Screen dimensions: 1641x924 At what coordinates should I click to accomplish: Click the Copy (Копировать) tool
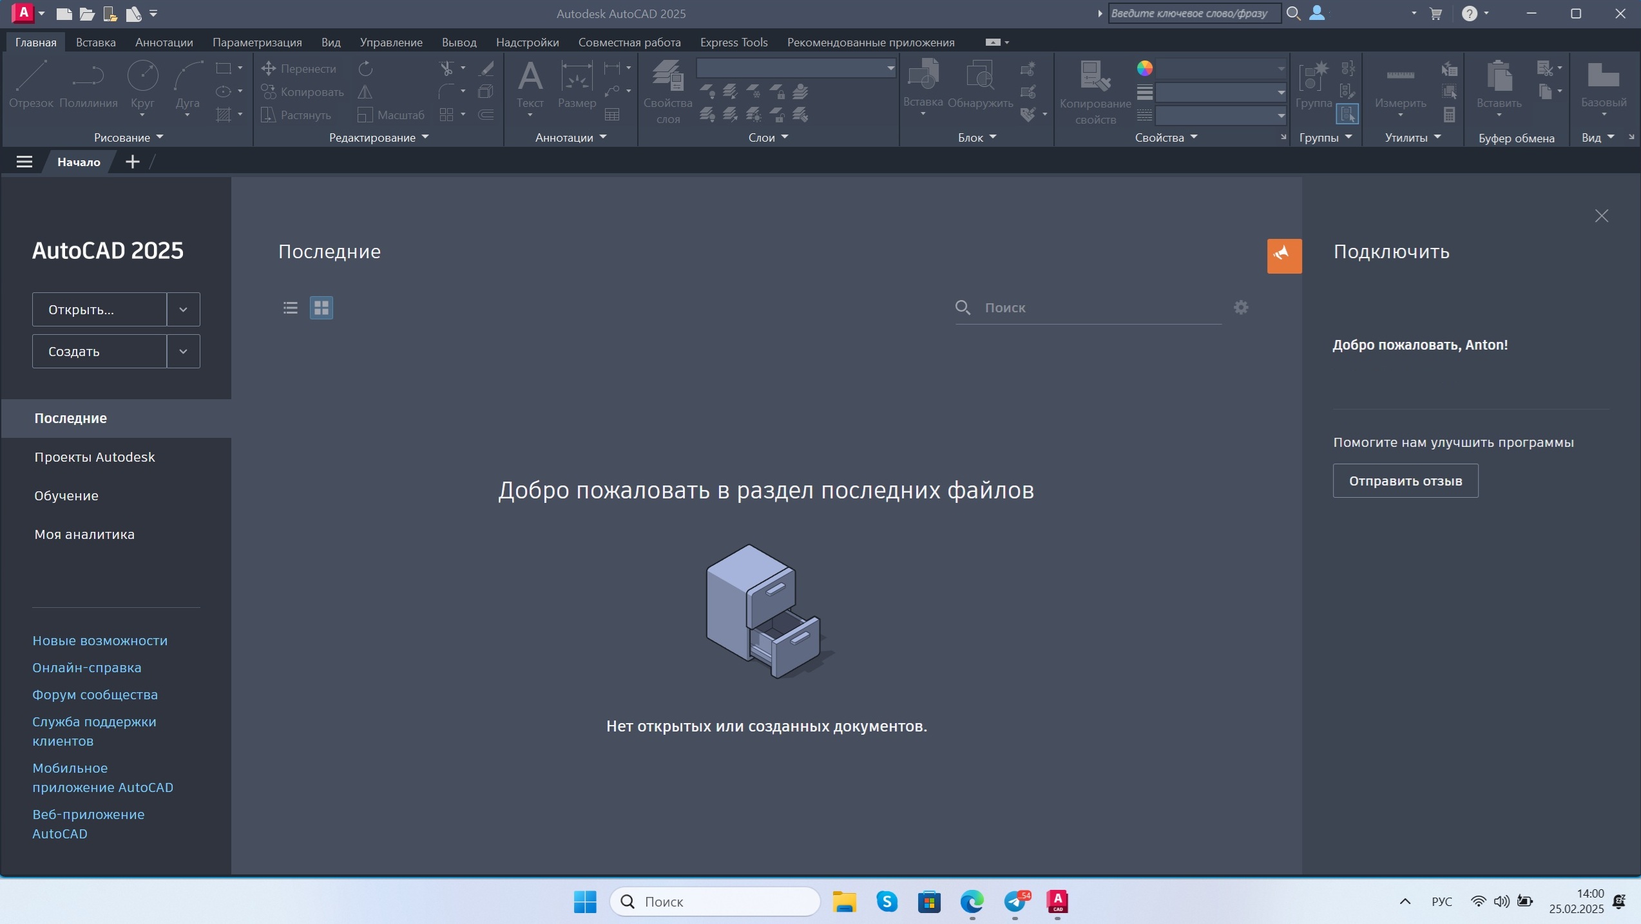pos(302,91)
